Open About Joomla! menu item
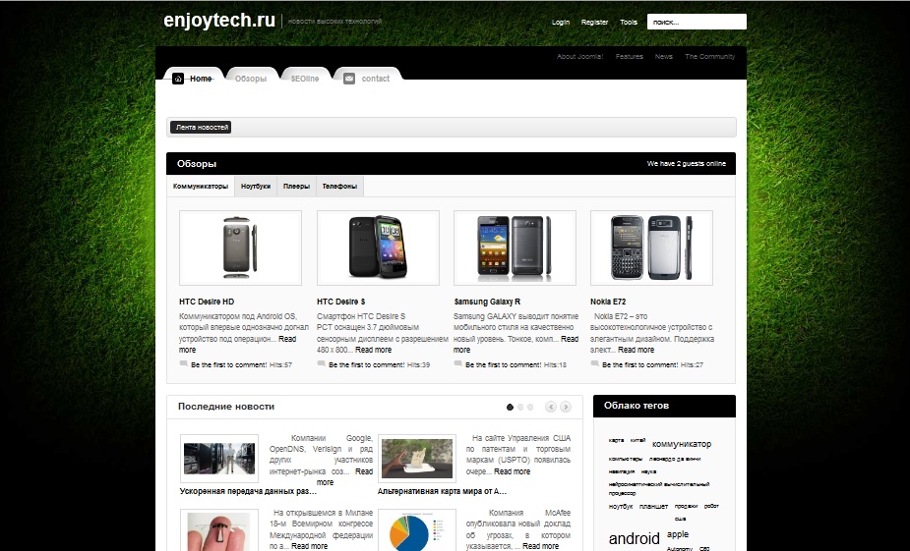This screenshot has height=551, width=910. [x=579, y=57]
